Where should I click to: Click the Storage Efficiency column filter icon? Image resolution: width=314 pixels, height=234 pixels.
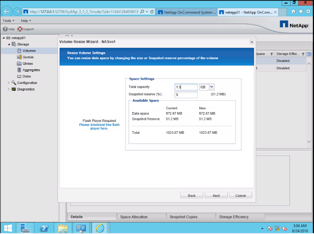tap(303, 54)
